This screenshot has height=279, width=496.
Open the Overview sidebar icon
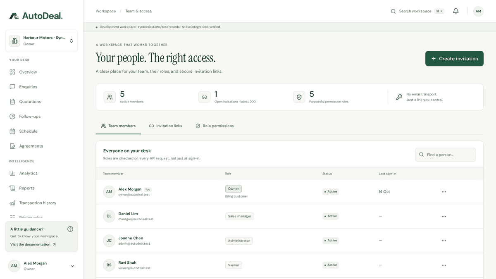click(12, 72)
